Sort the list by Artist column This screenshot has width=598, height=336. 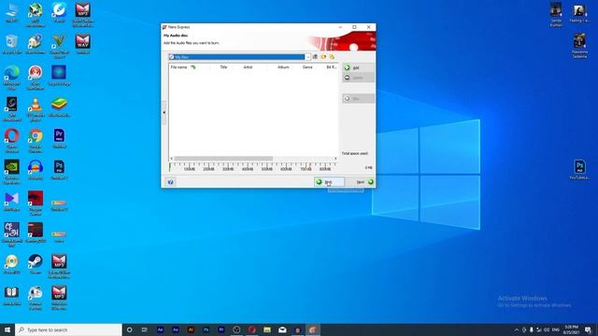248,67
